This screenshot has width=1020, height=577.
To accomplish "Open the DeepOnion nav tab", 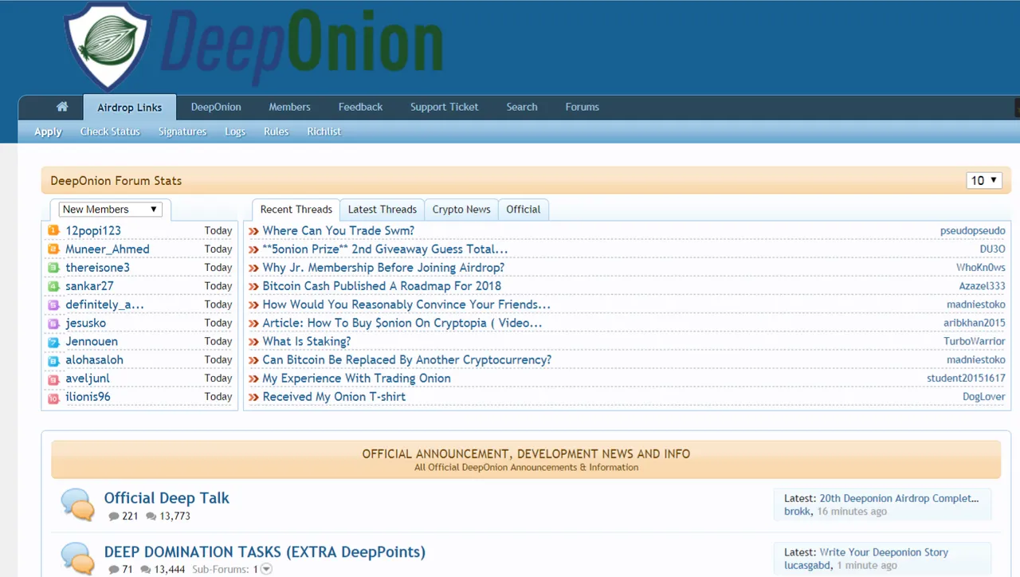I will pyautogui.click(x=216, y=107).
